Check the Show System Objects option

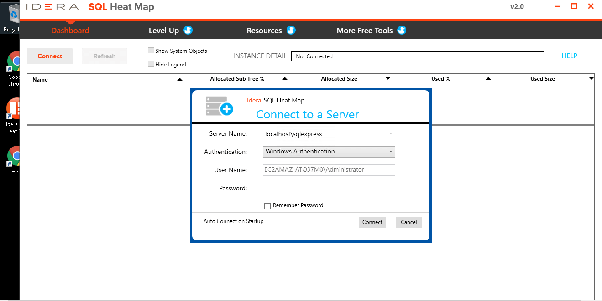coord(151,51)
